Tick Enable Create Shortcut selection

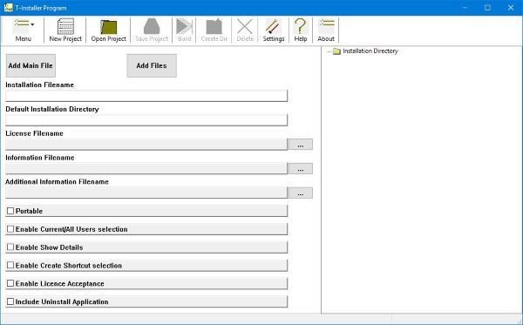click(10, 266)
